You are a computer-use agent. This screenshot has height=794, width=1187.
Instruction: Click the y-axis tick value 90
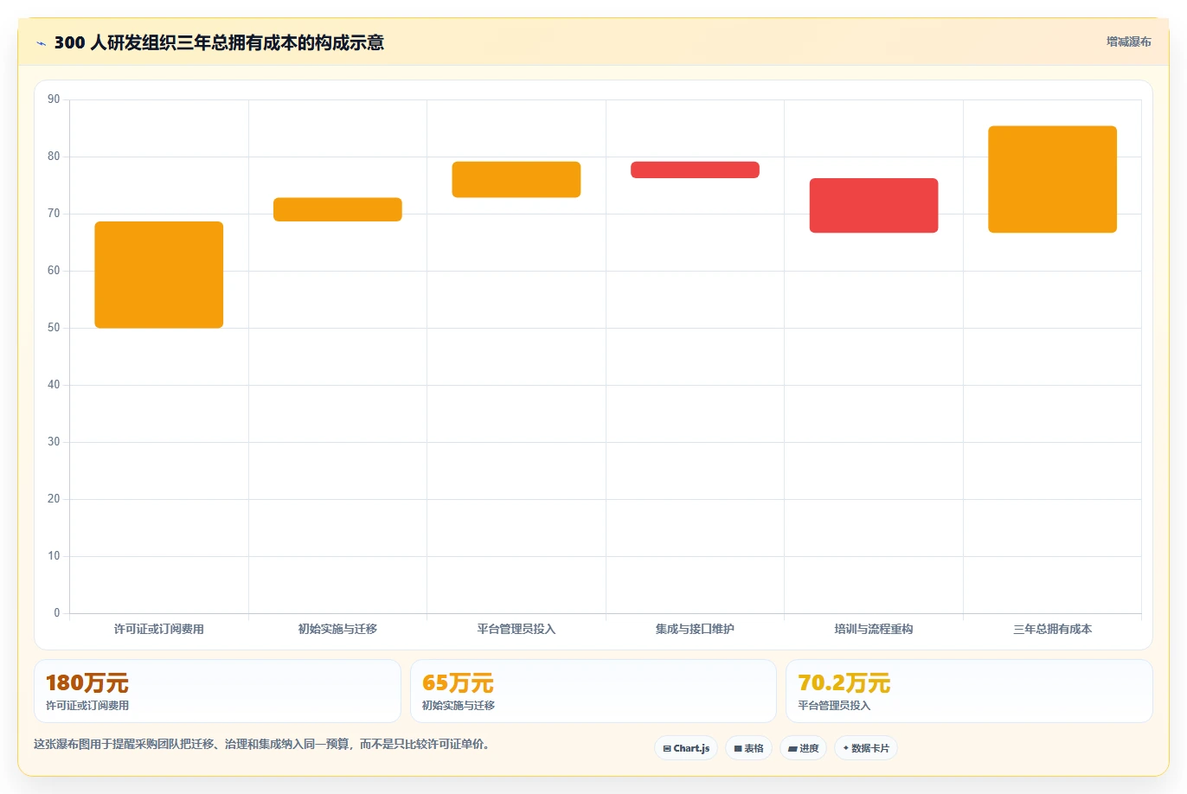(54, 99)
